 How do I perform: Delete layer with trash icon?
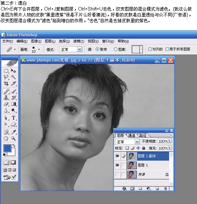coord(165,188)
